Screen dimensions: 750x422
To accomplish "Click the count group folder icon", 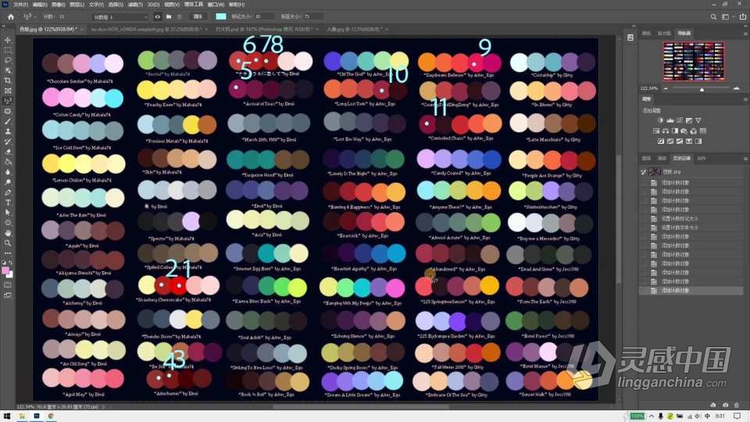I will (x=169, y=16).
